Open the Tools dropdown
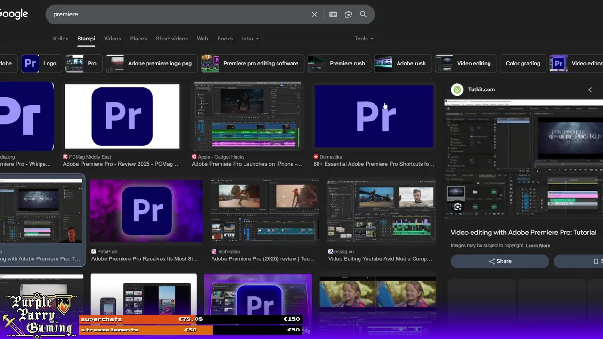Screen dimensions: 603x339 point(364,39)
